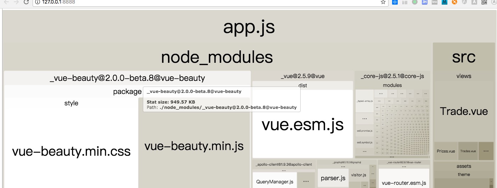The image size is (497, 188).
Task: Open the QR code extension icon
Action: coord(484,2)
